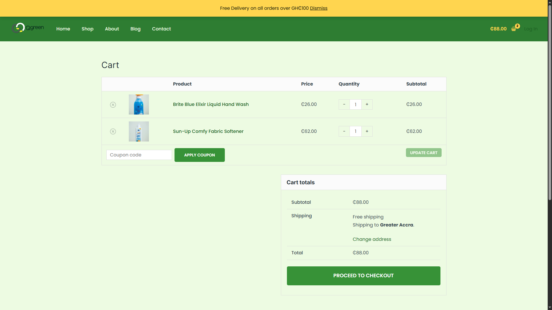Image resolution: width=552 pixels, height=310 pixels.
Task: Click the Product column header
Action: click(182, 84)
